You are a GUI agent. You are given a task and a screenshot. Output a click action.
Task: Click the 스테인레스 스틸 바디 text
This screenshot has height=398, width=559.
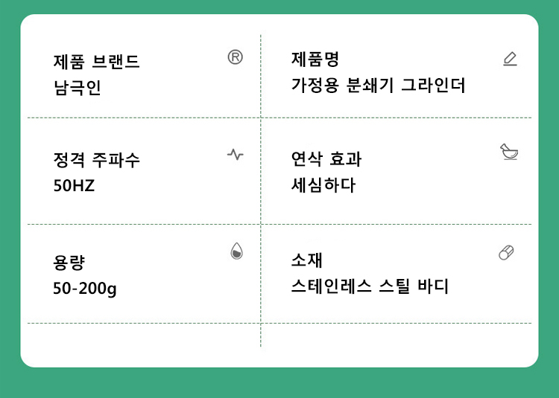point(370,286)
